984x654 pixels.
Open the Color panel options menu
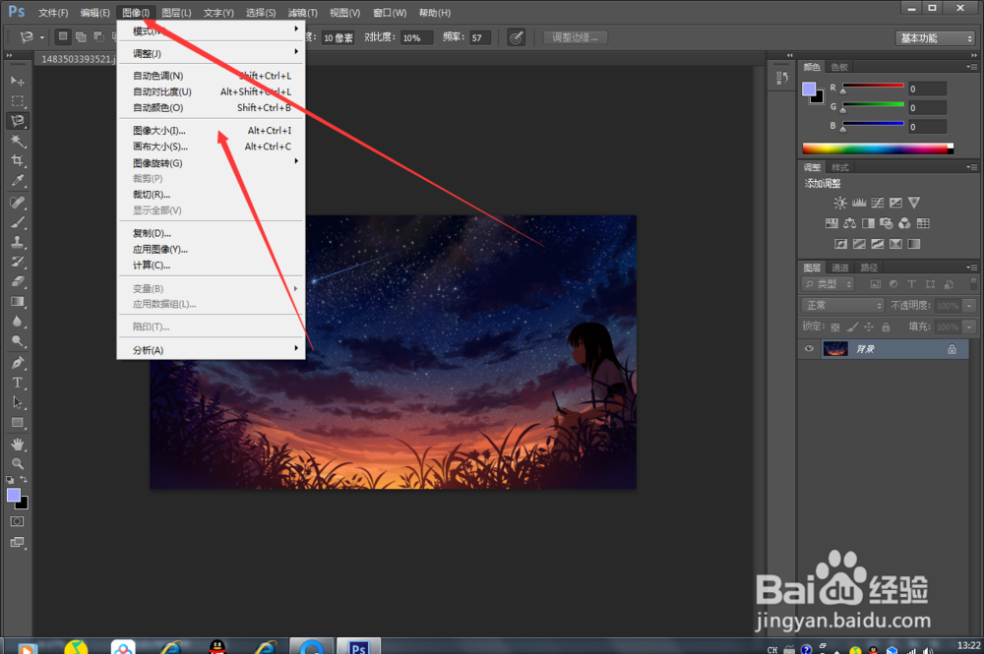(971, 67)
